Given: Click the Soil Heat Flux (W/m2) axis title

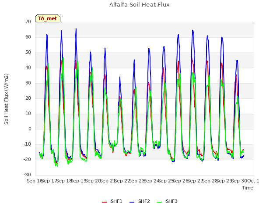Looking at the screenshot, I should (x=6, y=99).
